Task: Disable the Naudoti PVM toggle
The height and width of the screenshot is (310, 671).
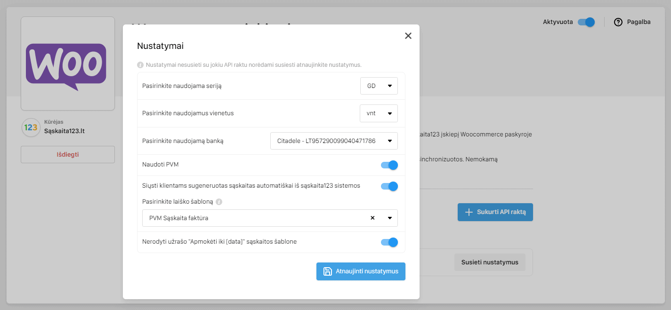Action: pyautogui.click(x=389, y=165)
